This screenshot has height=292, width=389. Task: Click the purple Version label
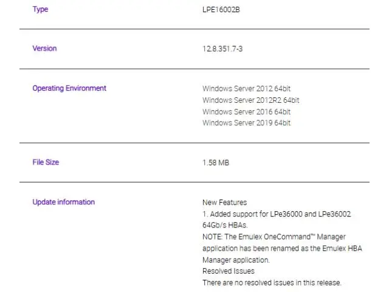(44, 49)
